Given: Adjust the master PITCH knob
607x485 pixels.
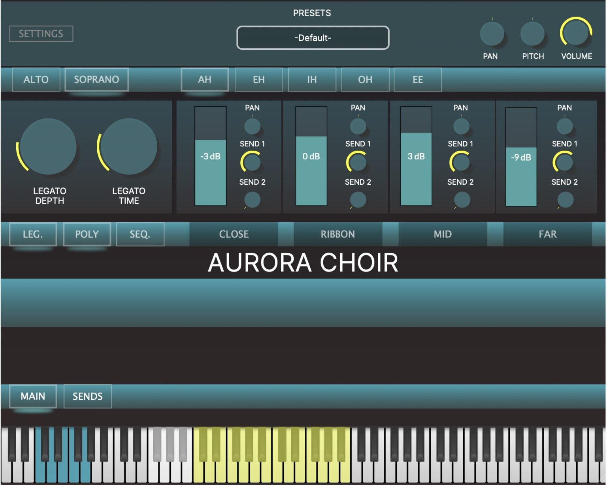Looking at the screenshot, I should (x=533, y=34).
